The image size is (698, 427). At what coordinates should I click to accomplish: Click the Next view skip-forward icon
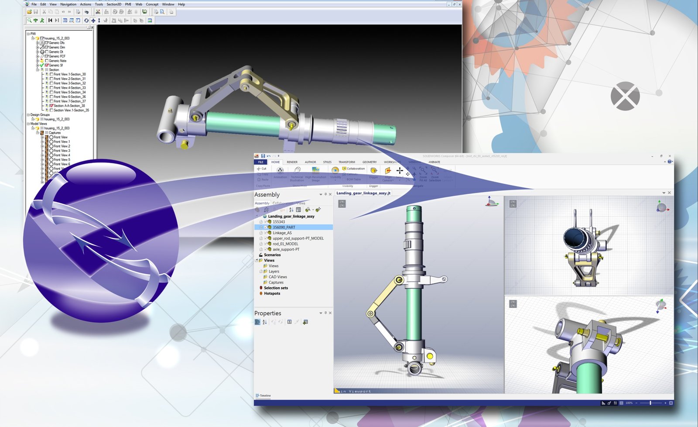pyautogui.click(x=57, y=21)
